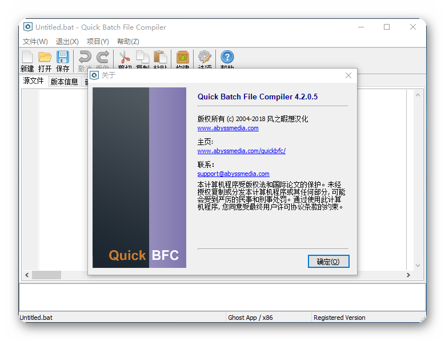This screenshot has height=341, width=445.
Task: Close the 关于 dialog with X
Action: pos(348,75)
